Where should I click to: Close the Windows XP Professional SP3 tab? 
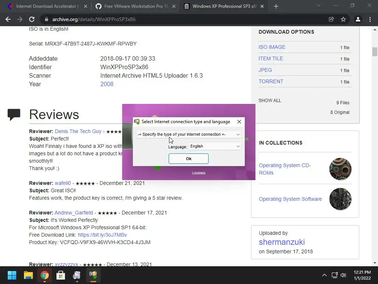point(262,7)
